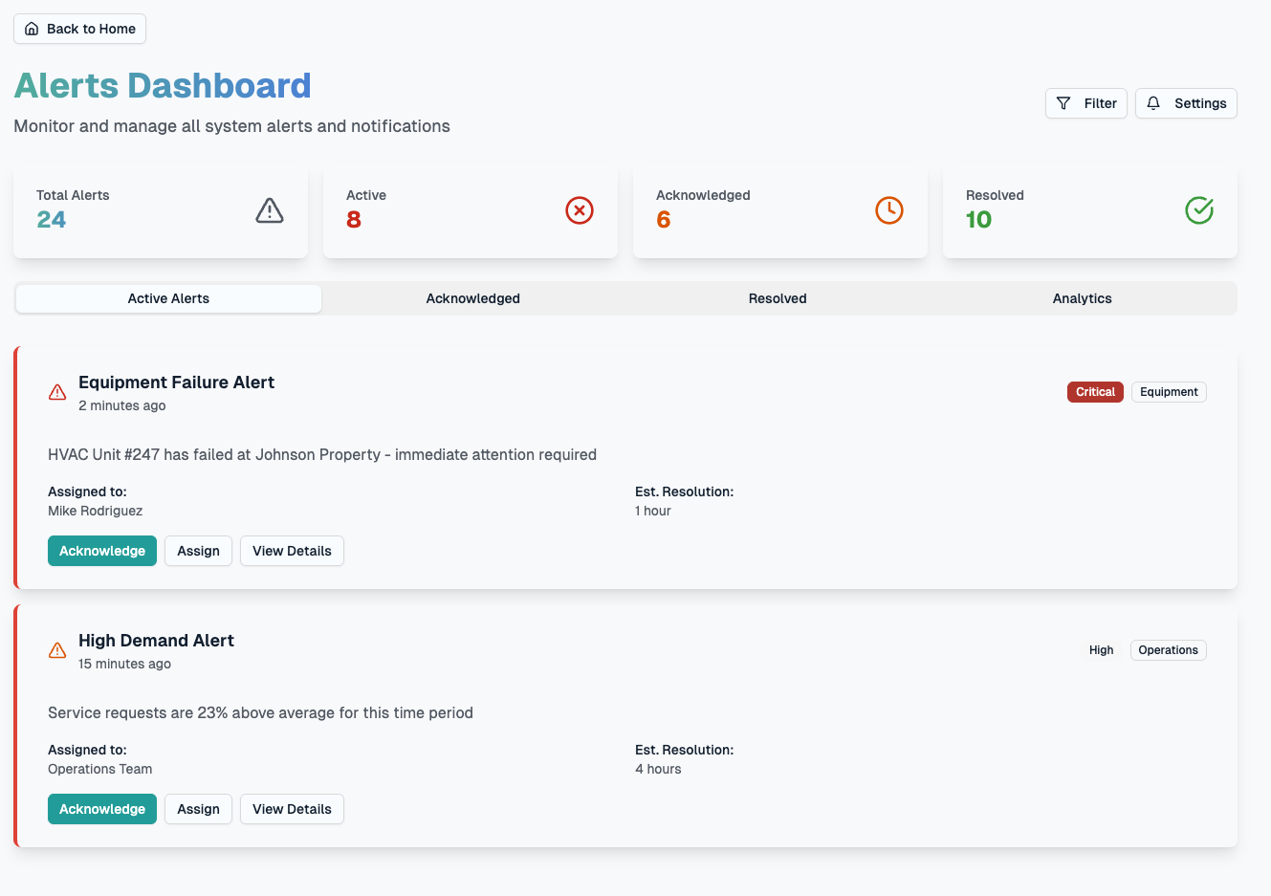Click the alert triangle beside High Demand Alert
1271x896 pixels.
pyautogui.click(x=56, y=650)
